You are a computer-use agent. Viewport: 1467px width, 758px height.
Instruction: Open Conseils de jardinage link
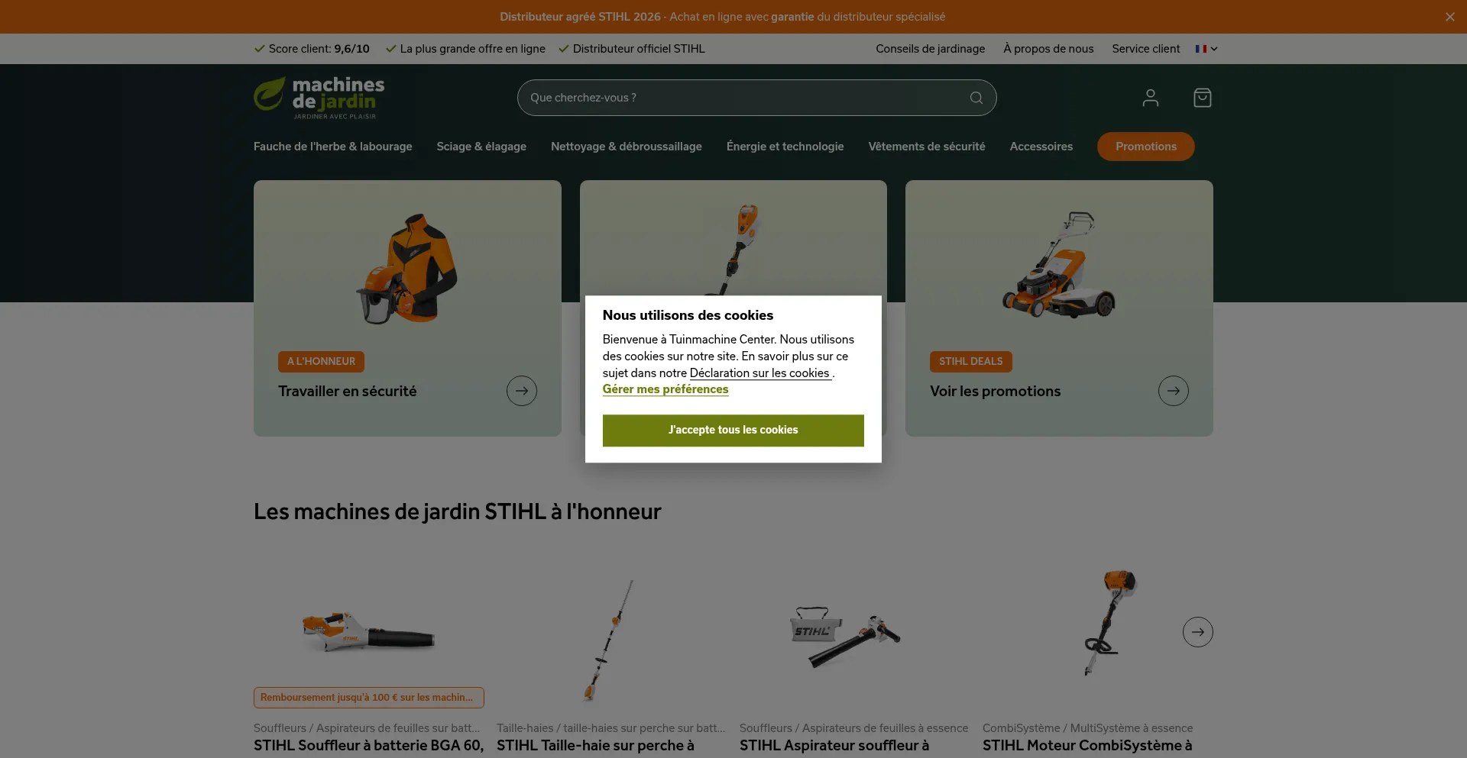point(930,49)
